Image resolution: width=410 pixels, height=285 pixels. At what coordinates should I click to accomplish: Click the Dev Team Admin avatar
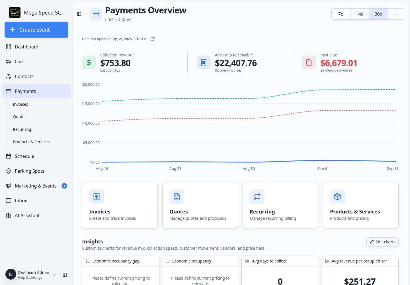click(11, 274)
